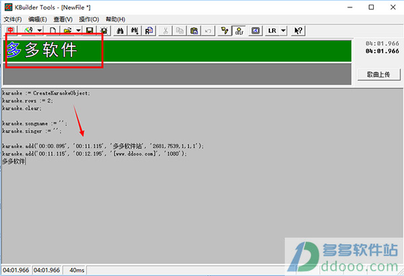Viewport: 404px width, 276px height.
Task: Create a new file with the blank page icon
Action: coord(53,31)
